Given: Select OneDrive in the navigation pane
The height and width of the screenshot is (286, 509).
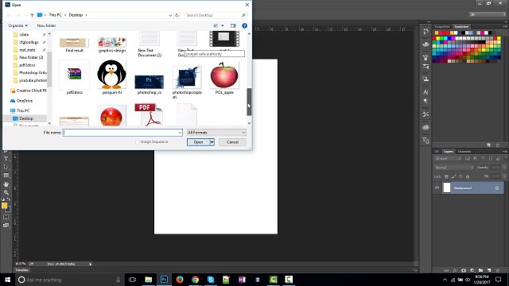Looking at the screenshot, I should (x=25, y=101).
